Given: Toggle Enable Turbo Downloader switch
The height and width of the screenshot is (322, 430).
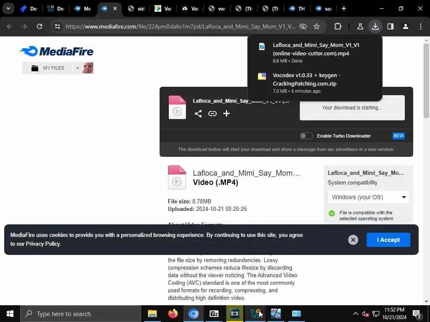Looking at the screenshot, I should pyautogui.click(x=306, y=136).
